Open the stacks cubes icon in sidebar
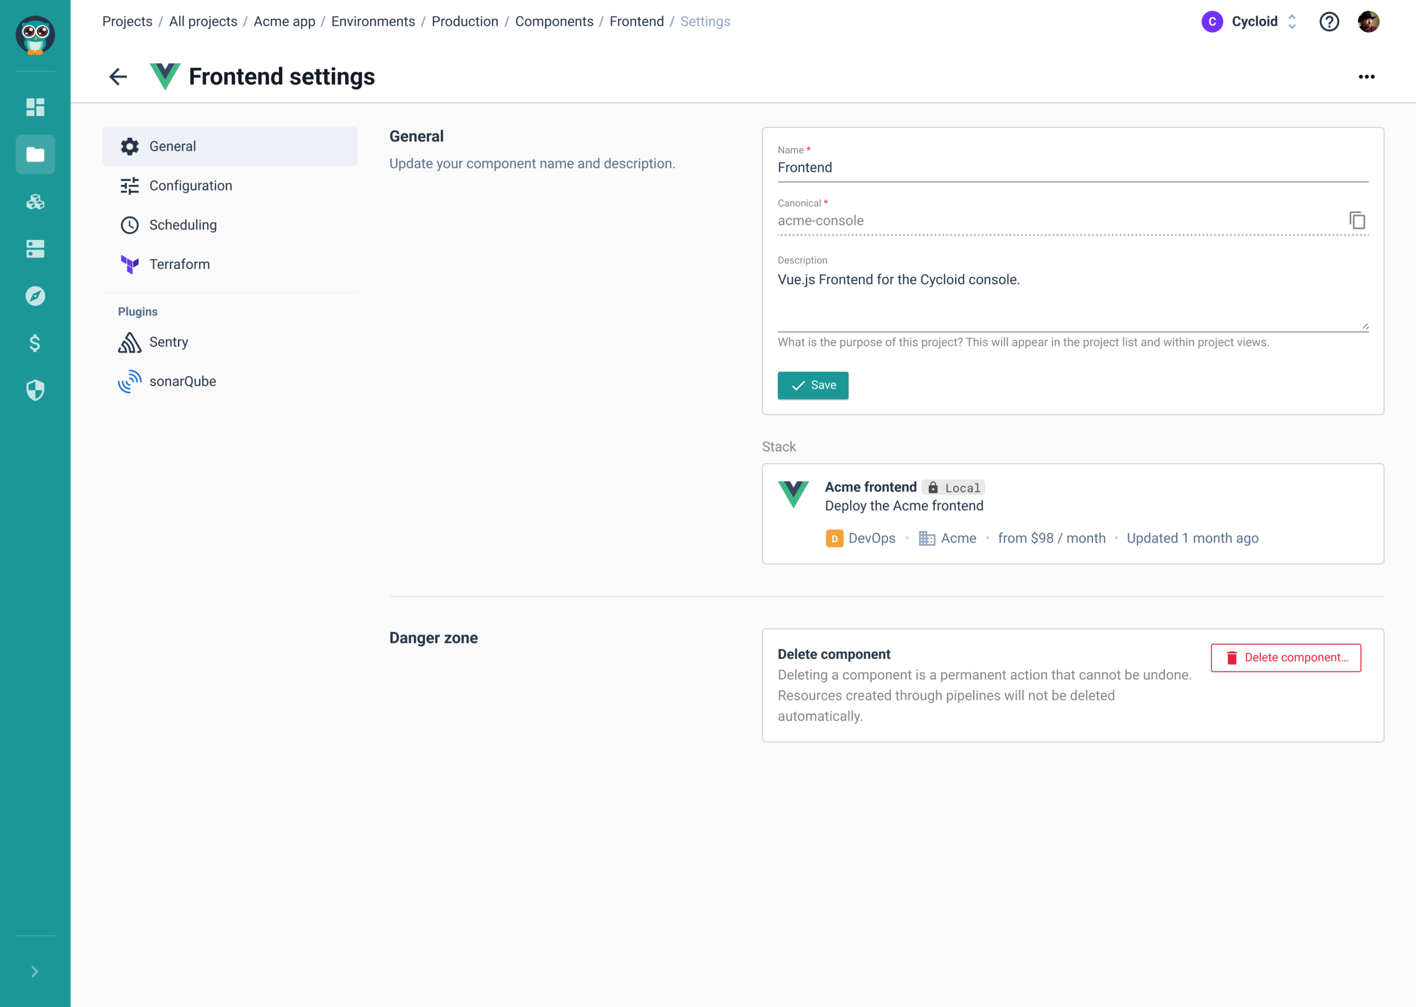Screen dimensions: 1416x1007 pos(35,201)
